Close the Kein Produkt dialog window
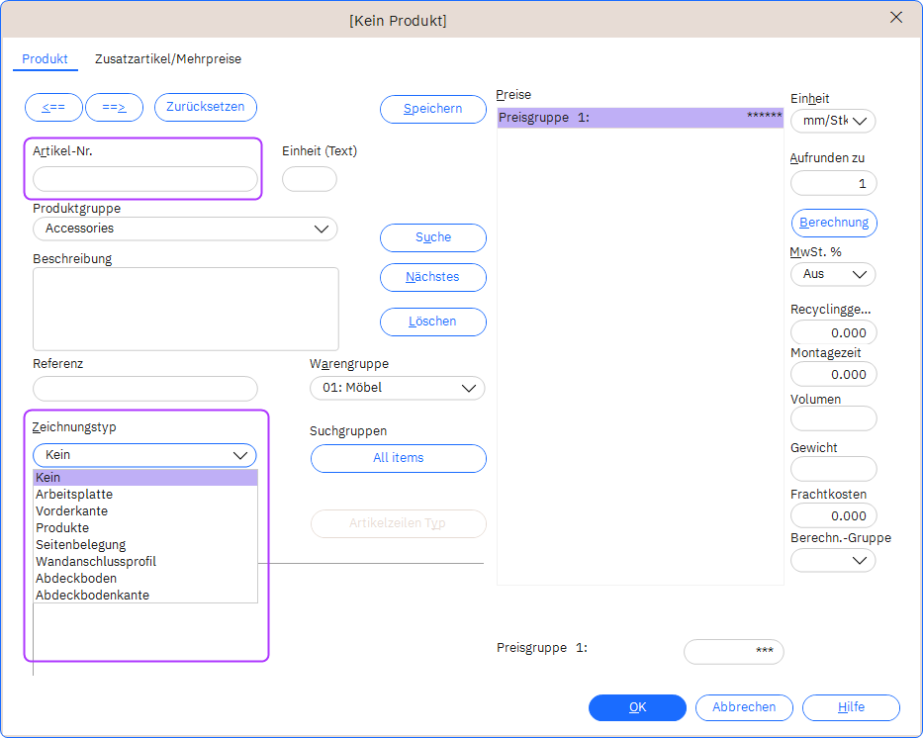Screen dimensions: 923x738 897,18
